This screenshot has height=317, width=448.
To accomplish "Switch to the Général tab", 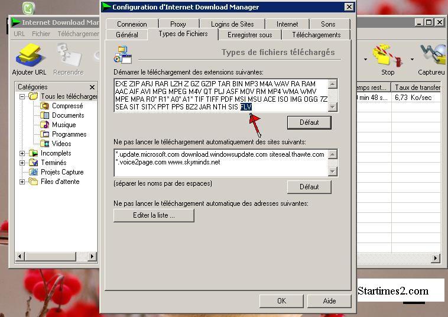I will [127, 34].
